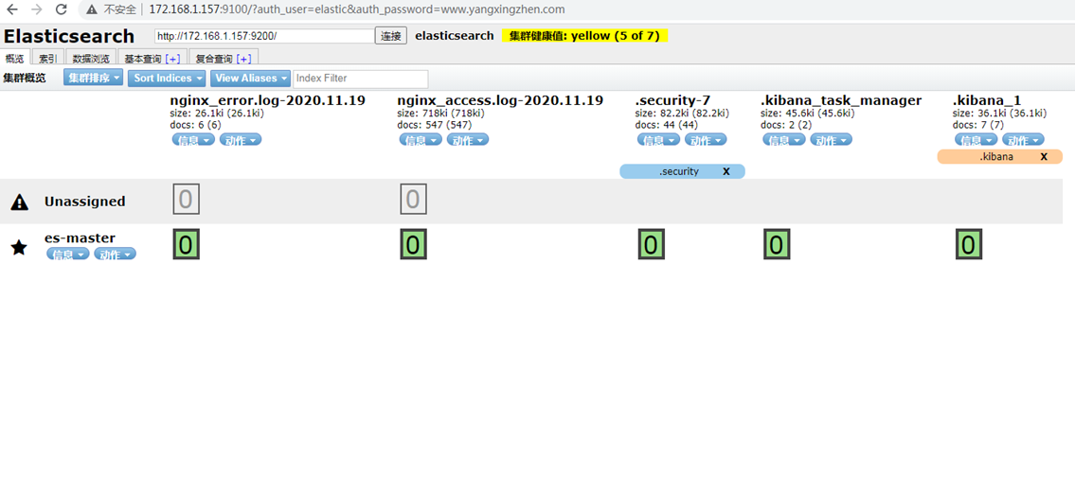The image size is (1075, 492).
Task: Click unassigned shard 0 of nginx_access.log
Action: click(x=413, y=200)
